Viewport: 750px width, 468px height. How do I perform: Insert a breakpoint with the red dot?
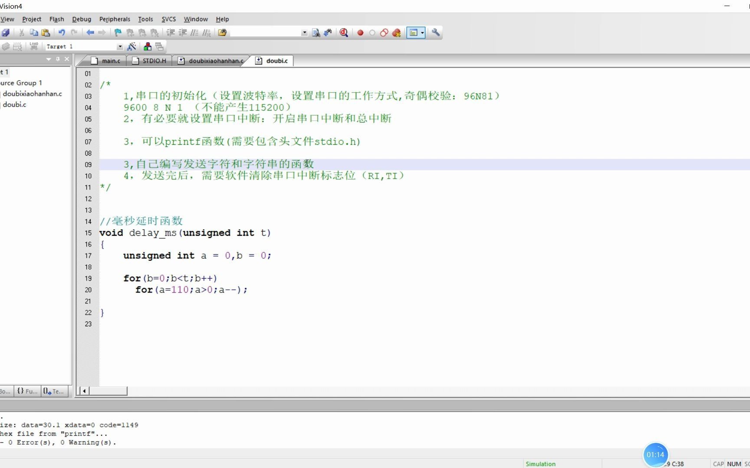[360, 32]
